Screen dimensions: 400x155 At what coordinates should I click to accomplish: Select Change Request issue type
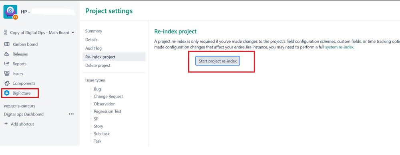pos(108,96)
